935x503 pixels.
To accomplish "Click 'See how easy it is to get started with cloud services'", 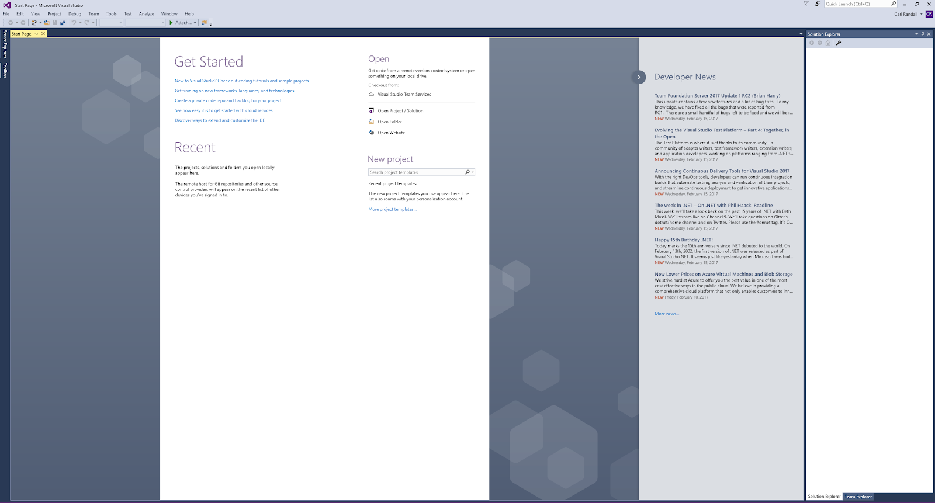I will coord(224,110).
